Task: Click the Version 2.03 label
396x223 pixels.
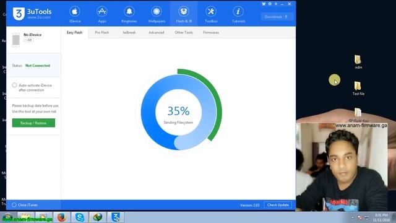Action: (250, 205)
